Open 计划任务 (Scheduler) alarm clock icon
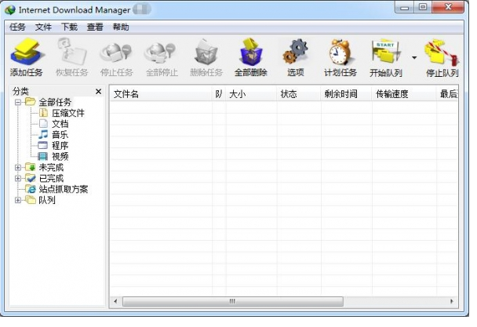The width and height of the screenshot is (477, 327). pyautogui.click(x=340, y=52)
